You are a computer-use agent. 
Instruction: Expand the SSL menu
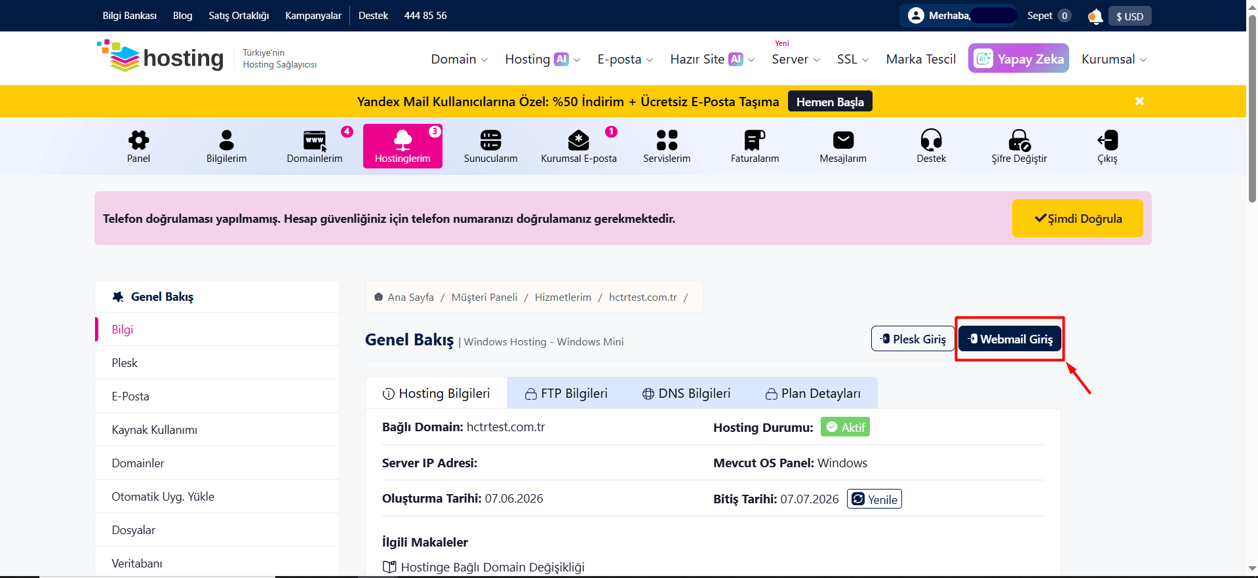(x=852, y=59)
